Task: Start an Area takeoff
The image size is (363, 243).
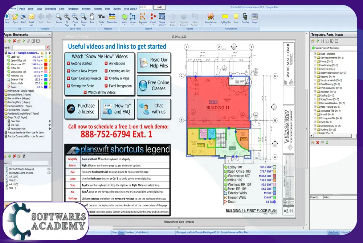Action: 124,19
